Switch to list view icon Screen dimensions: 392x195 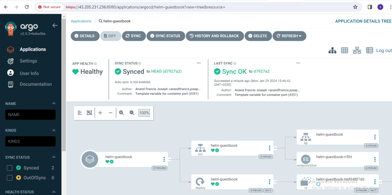coord(369,50)
